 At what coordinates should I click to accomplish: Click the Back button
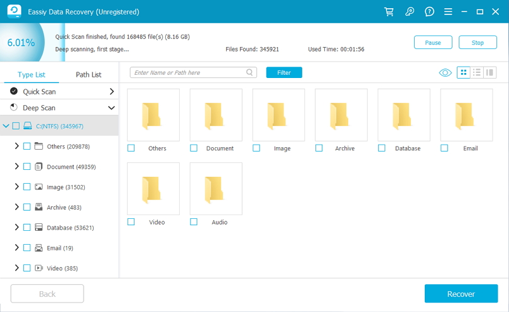coord(47,294)
